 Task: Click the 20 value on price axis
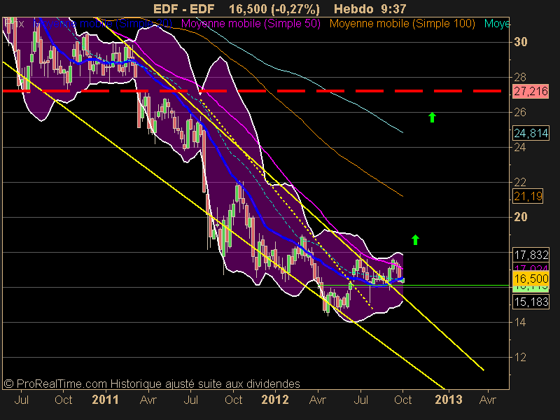click(x=520, y=217)
